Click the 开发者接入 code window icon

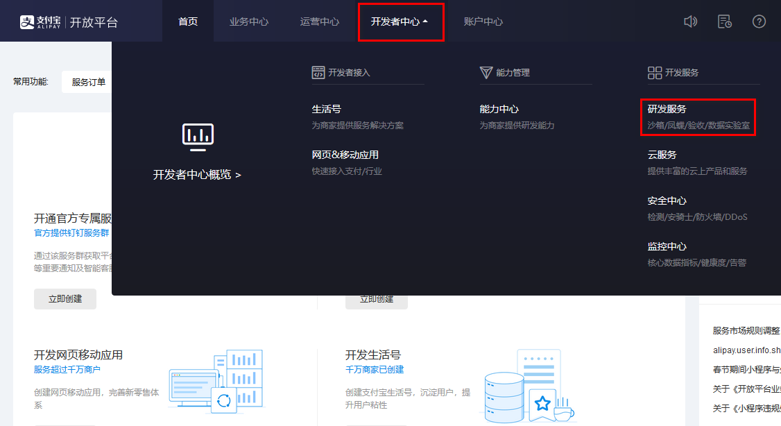click(318, 72)
